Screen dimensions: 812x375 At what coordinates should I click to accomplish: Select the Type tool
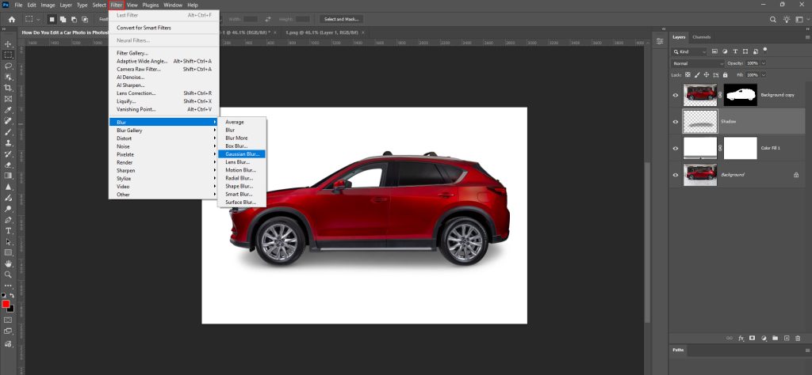tap(8, 230)
